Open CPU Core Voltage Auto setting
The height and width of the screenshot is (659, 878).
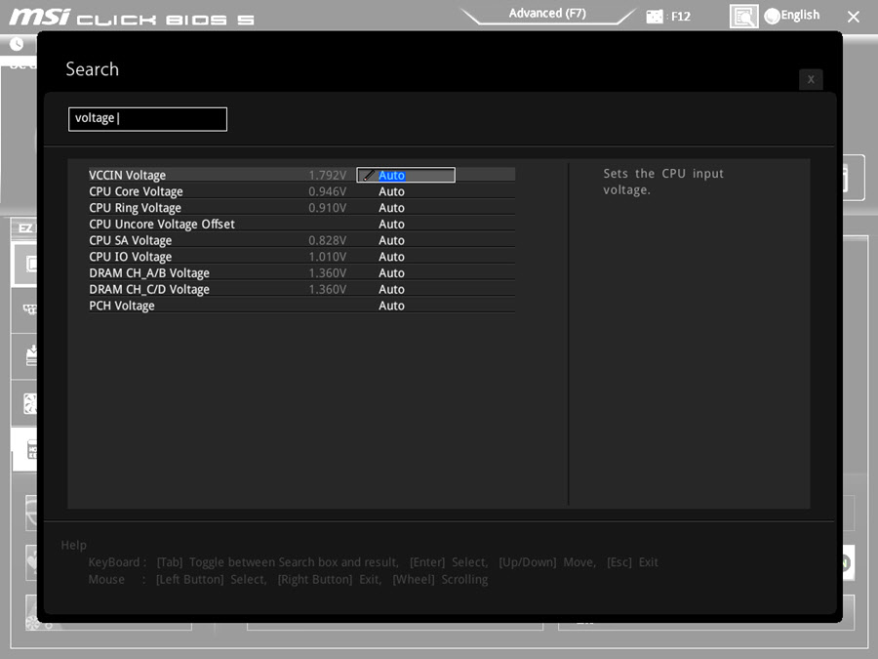pos(391,192)
